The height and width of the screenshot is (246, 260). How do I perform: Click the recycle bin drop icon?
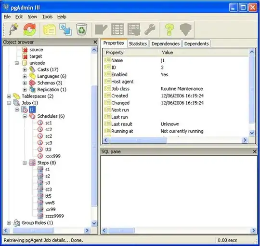click(x=81, y=29)
